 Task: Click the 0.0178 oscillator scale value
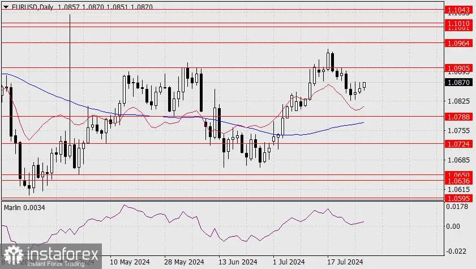(x=457, y=207)
